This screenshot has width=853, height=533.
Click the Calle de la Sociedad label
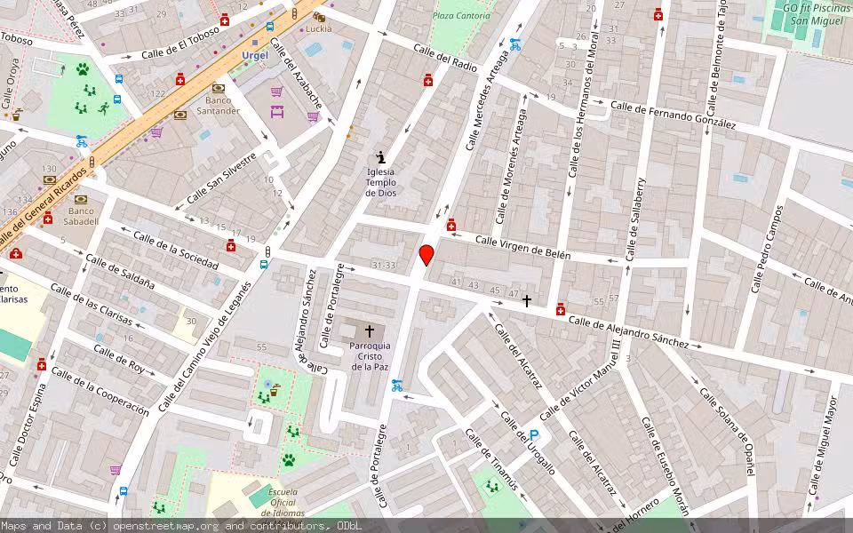pos(176,251)
